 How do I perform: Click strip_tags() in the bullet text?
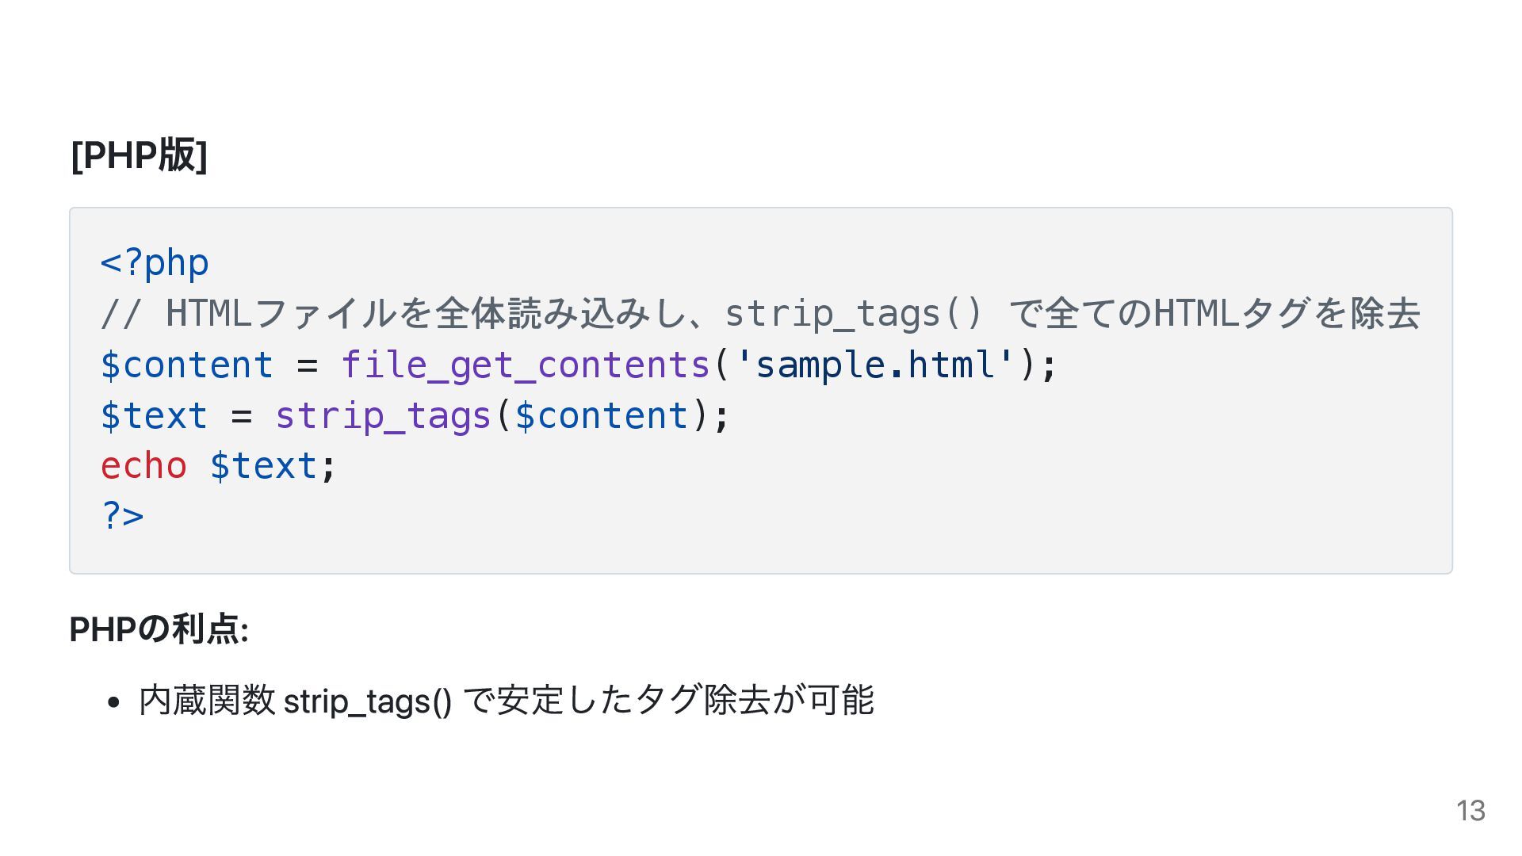(x=367, y=701)
